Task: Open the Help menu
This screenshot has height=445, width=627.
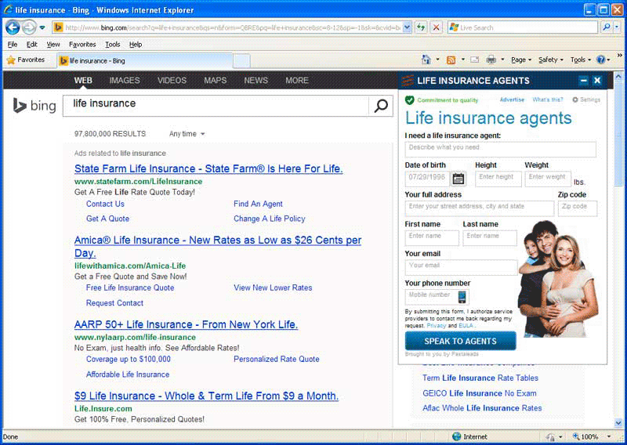Action: (x=136, y=45)
